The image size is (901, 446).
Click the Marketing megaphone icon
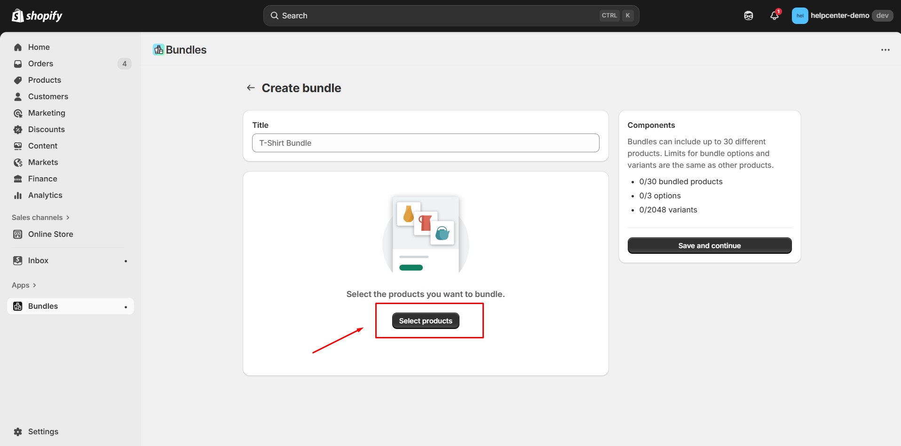click(17, 113)
